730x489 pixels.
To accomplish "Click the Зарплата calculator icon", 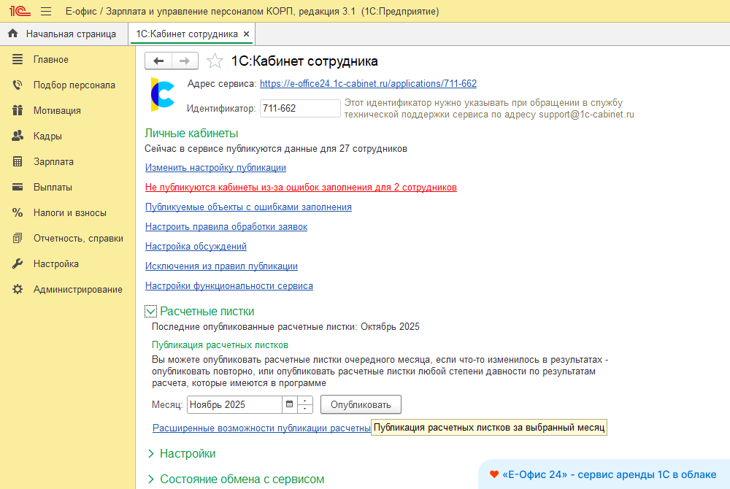I will [18, 161].
